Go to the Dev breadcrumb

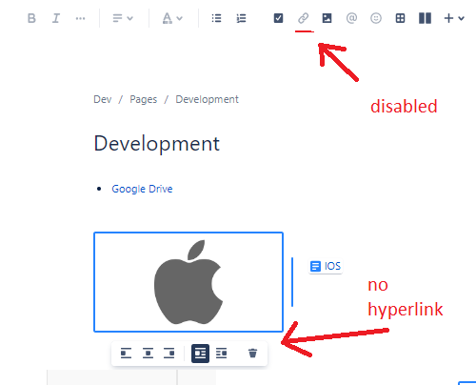103,99
